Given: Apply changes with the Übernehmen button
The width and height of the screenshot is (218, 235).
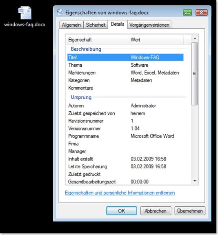Looking at the screenshot, I should 190,211.
